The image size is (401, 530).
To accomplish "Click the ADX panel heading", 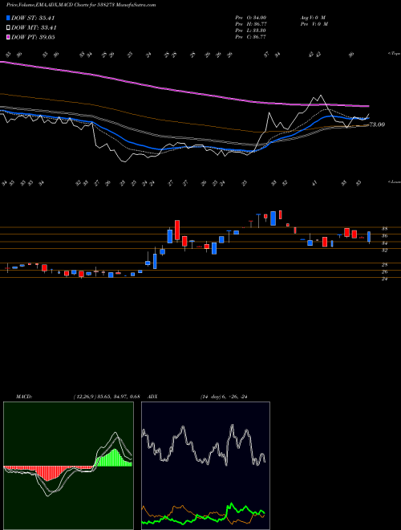I will point(153,397).
